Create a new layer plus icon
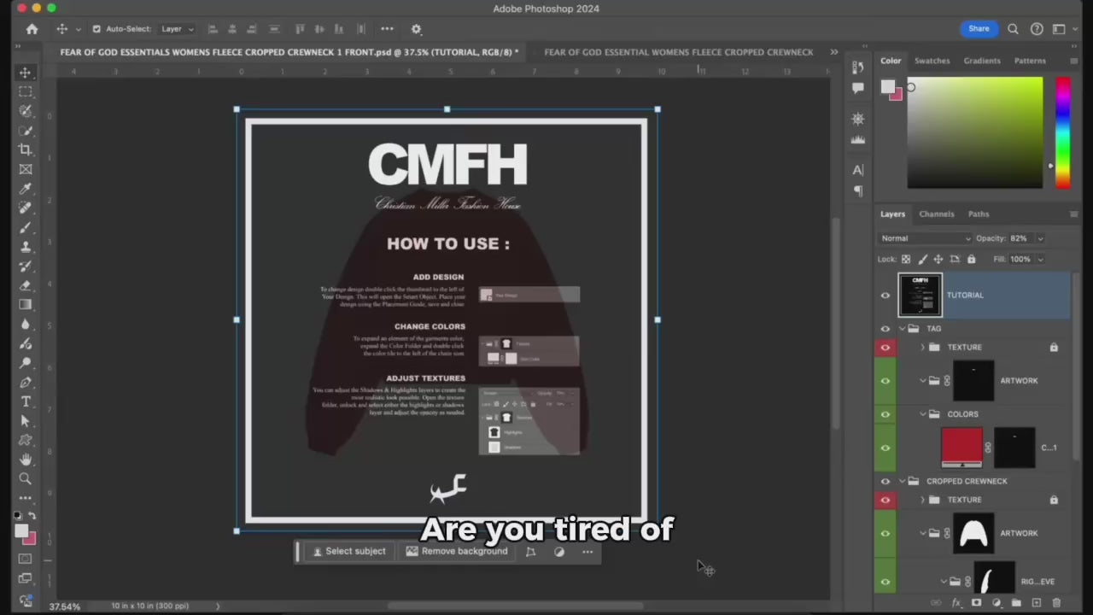The image size is (1093, 615). tap(1036, 603)
